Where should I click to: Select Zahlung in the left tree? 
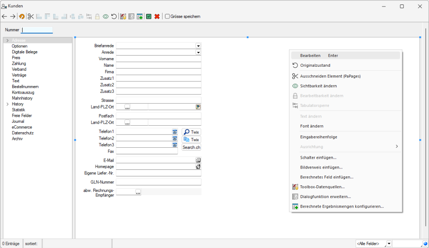[19, 63]
